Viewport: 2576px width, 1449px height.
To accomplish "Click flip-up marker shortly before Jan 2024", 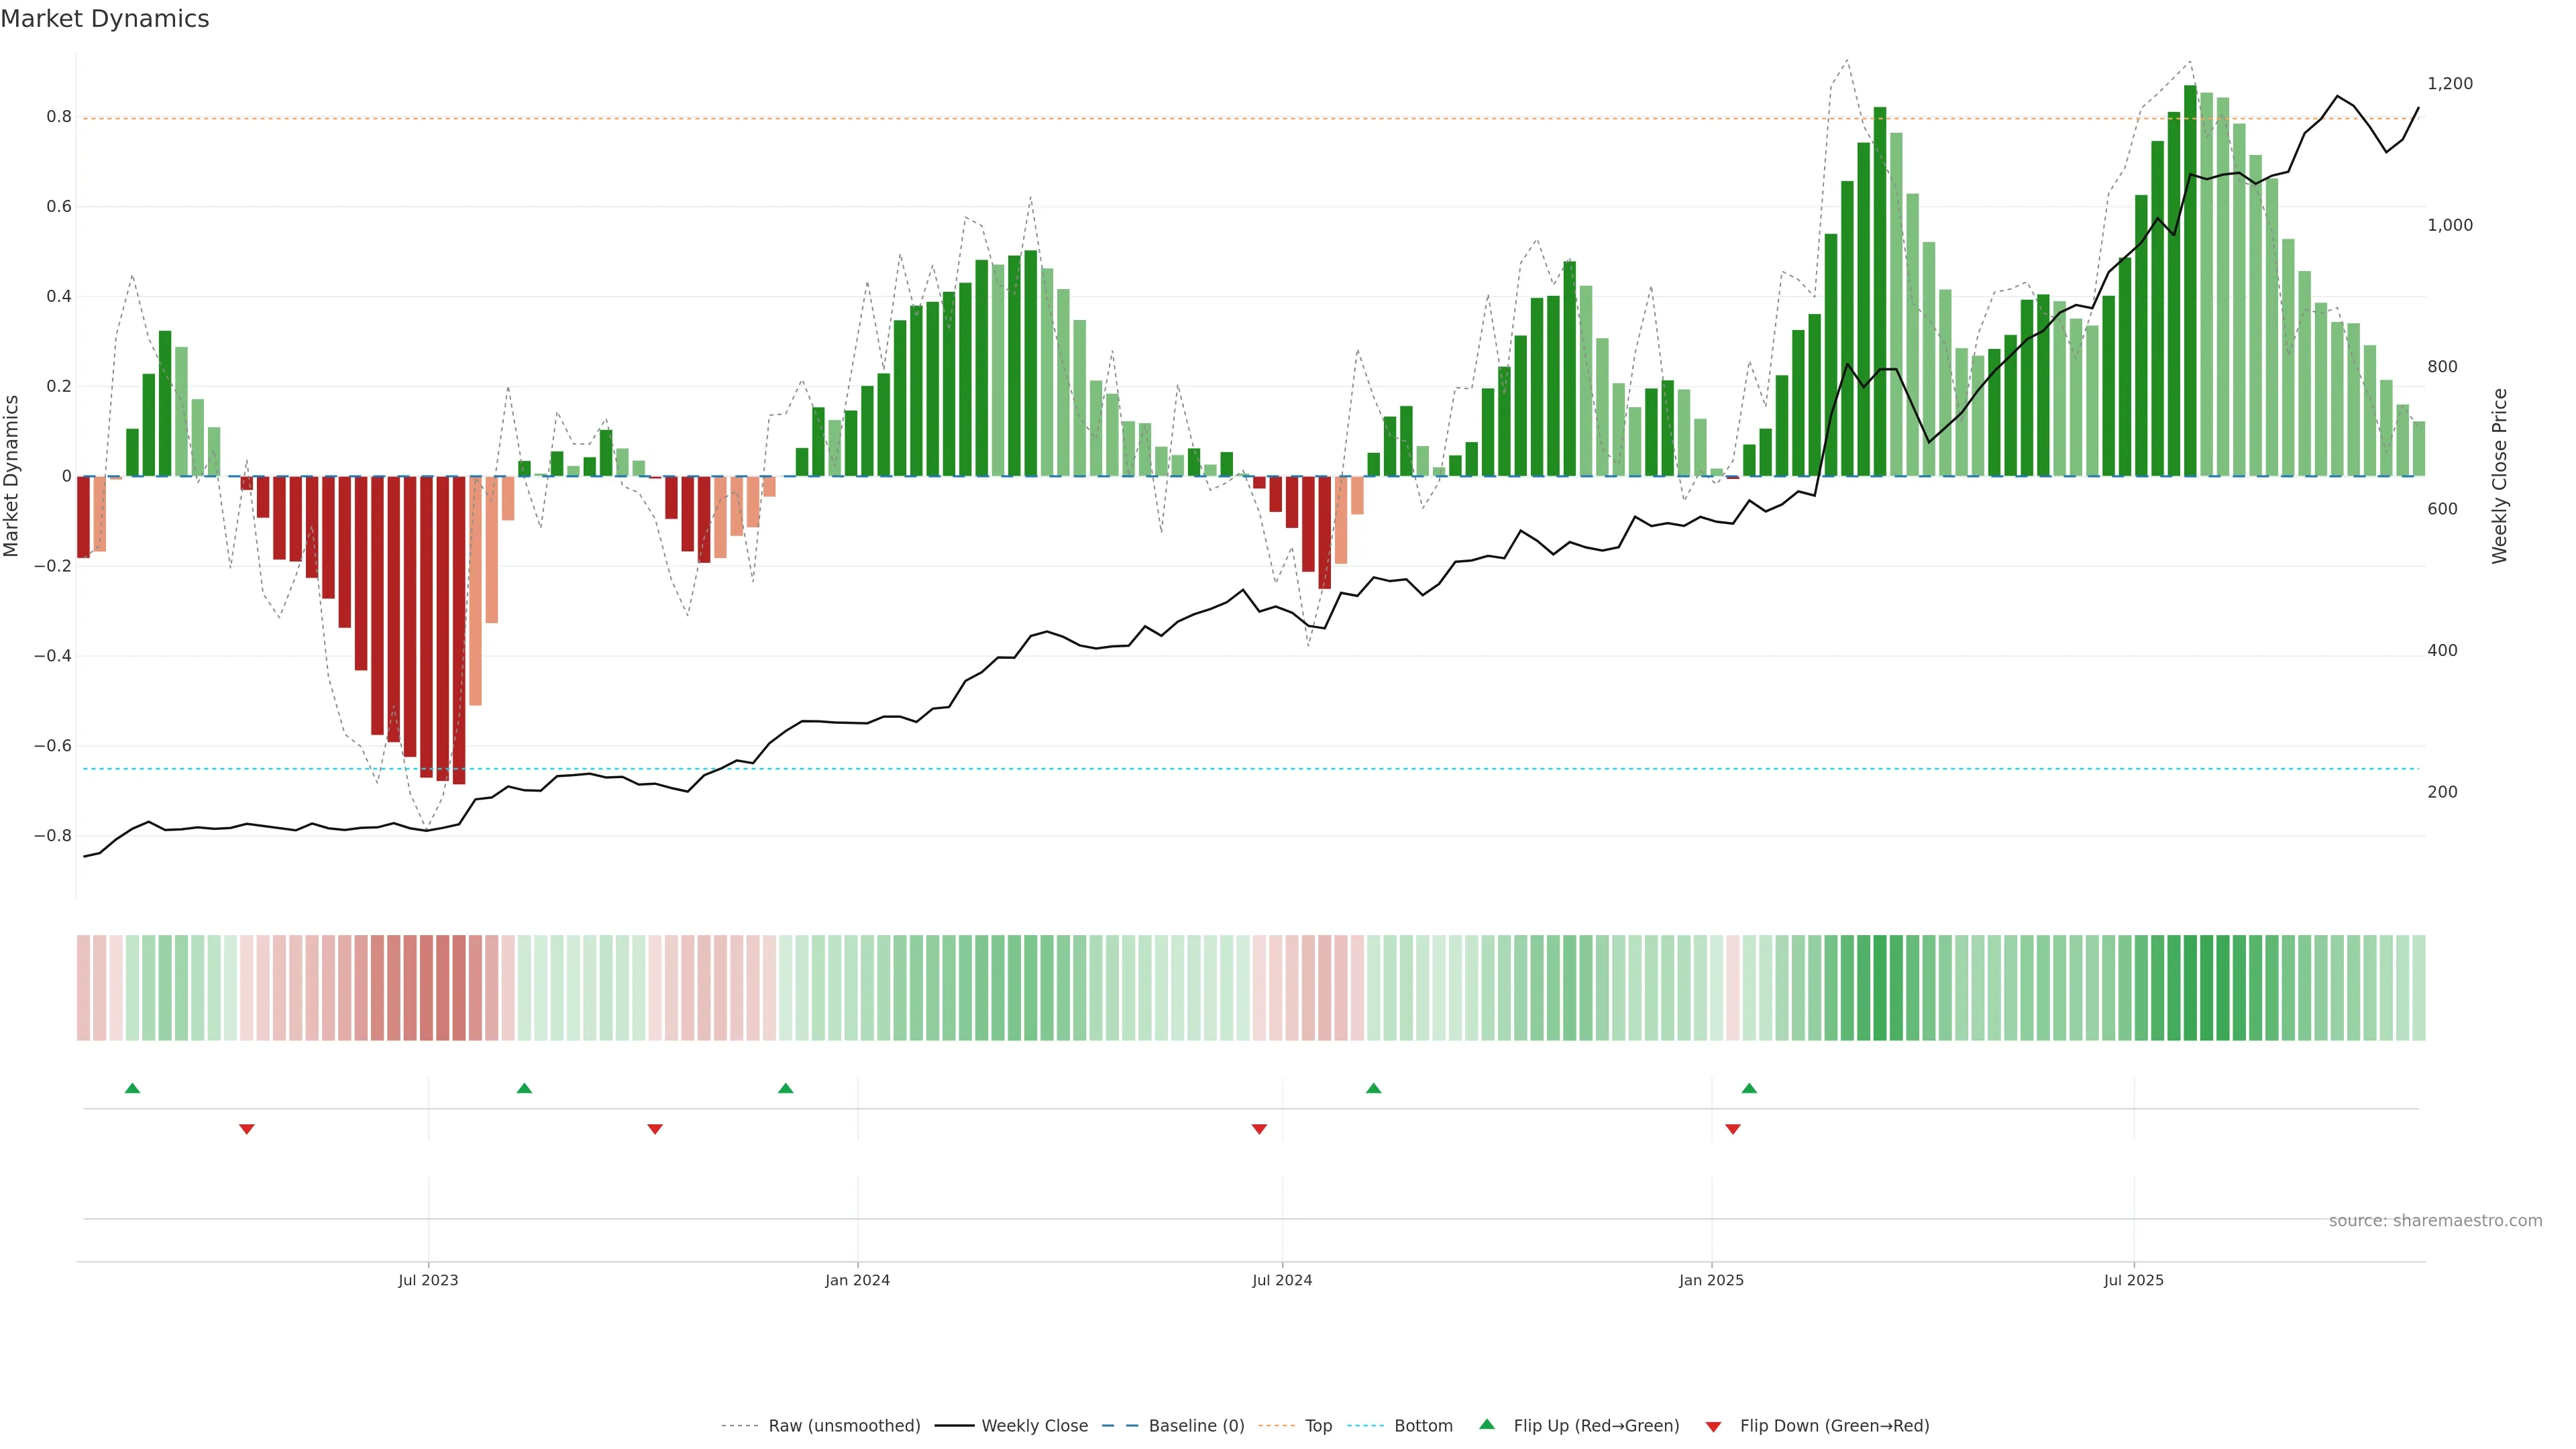I will (785, 1088).
